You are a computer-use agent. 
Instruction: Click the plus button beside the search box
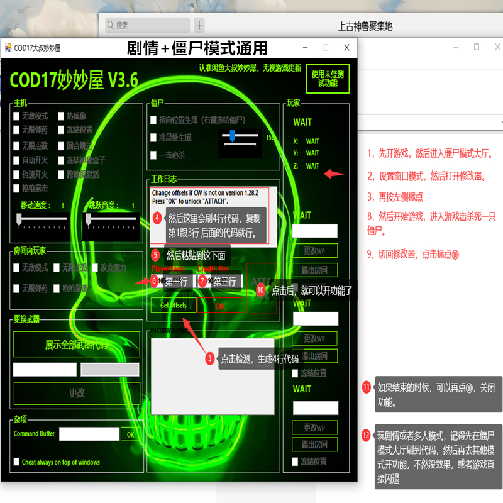[199, 25]
